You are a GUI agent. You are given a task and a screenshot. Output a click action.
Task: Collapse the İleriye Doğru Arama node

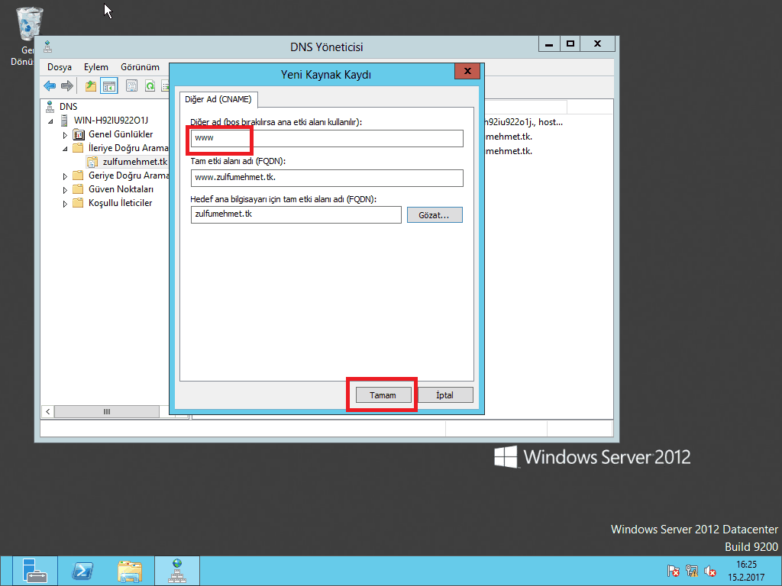click(65, 149)
